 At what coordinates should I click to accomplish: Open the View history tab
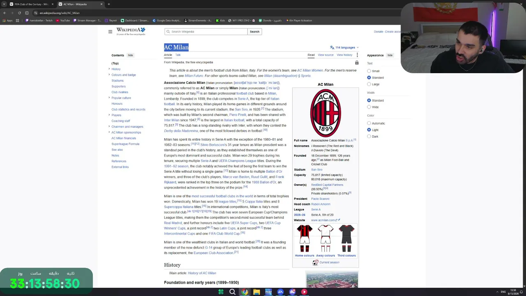(344, 55)
